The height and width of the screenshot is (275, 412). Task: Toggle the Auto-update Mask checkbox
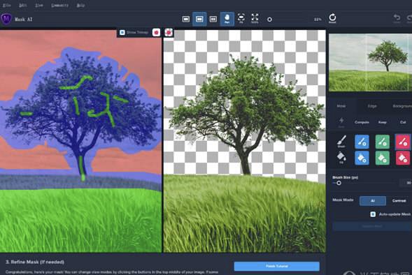(x=373, y=214)
